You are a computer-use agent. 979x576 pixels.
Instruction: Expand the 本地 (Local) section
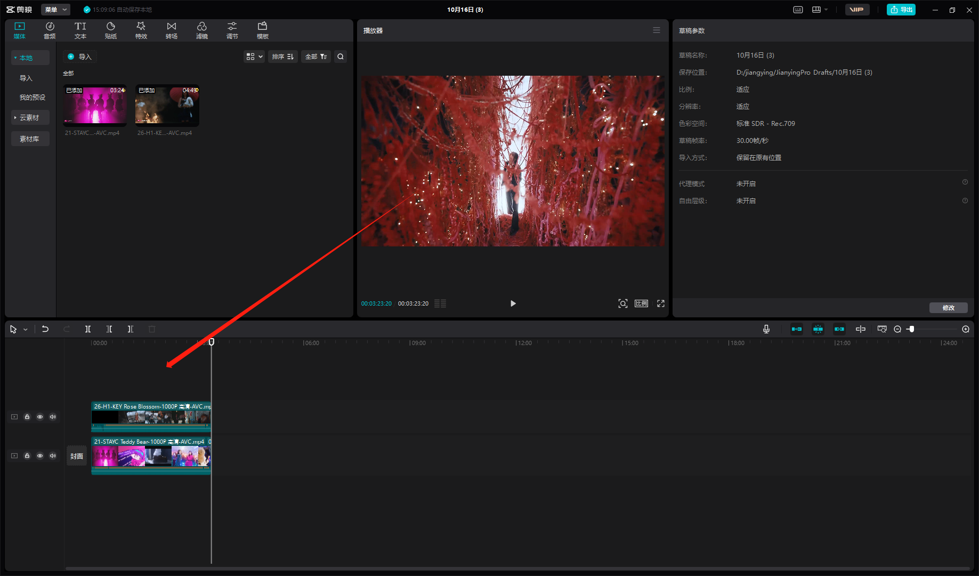(x=30, y=58)
